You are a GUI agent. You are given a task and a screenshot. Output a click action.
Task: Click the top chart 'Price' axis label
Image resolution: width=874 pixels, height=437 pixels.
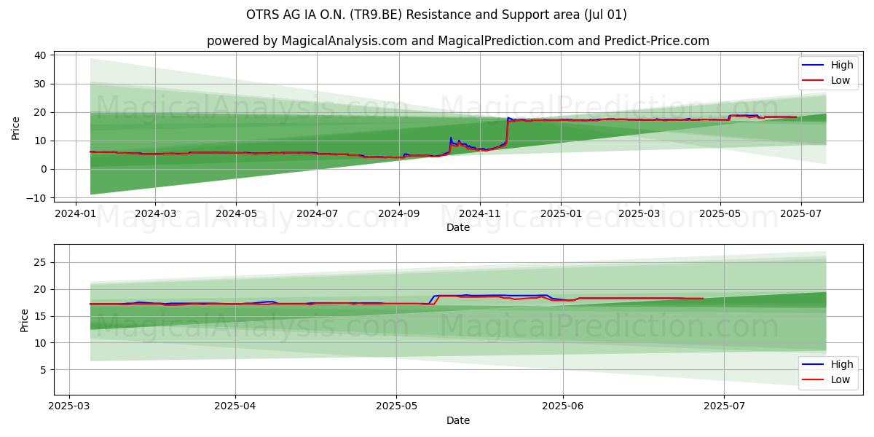(x=16, y=127)
